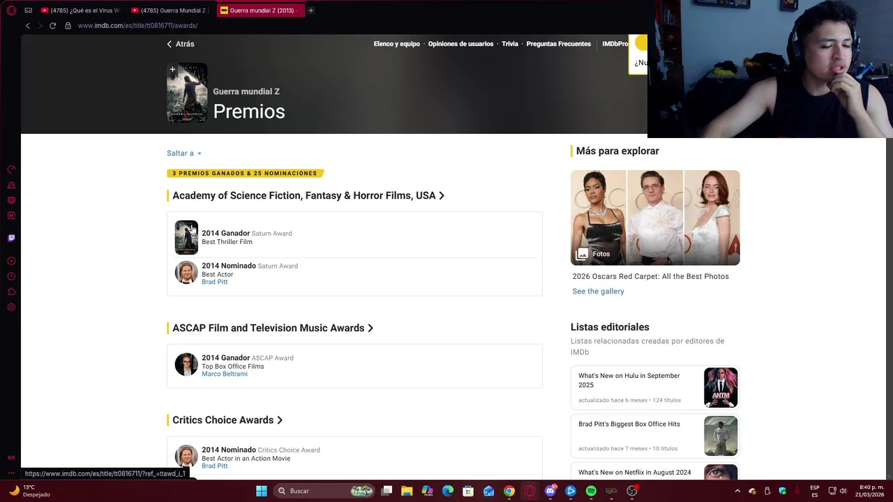Click the 3 premios ganados & 25 nominaciones badge
893x502 pixels.
click(x=245, y=173)
